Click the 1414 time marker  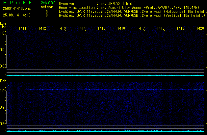(82, 28)
